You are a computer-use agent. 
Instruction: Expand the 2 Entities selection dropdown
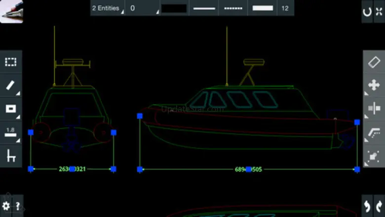point(108,8)
